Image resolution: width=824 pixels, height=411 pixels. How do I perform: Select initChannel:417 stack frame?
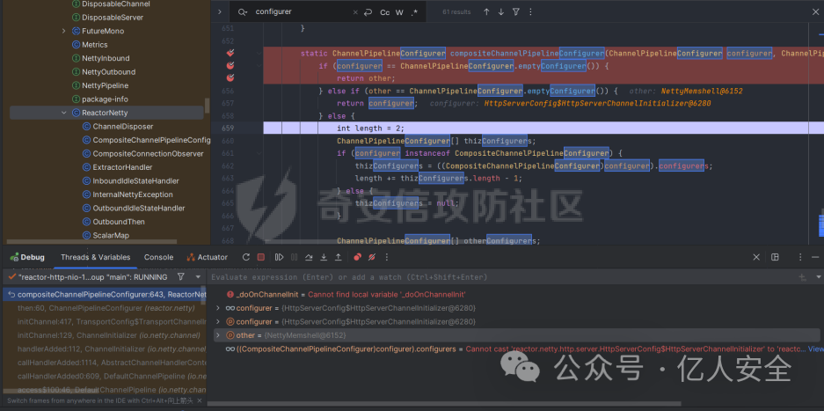(x=106, y=321)
